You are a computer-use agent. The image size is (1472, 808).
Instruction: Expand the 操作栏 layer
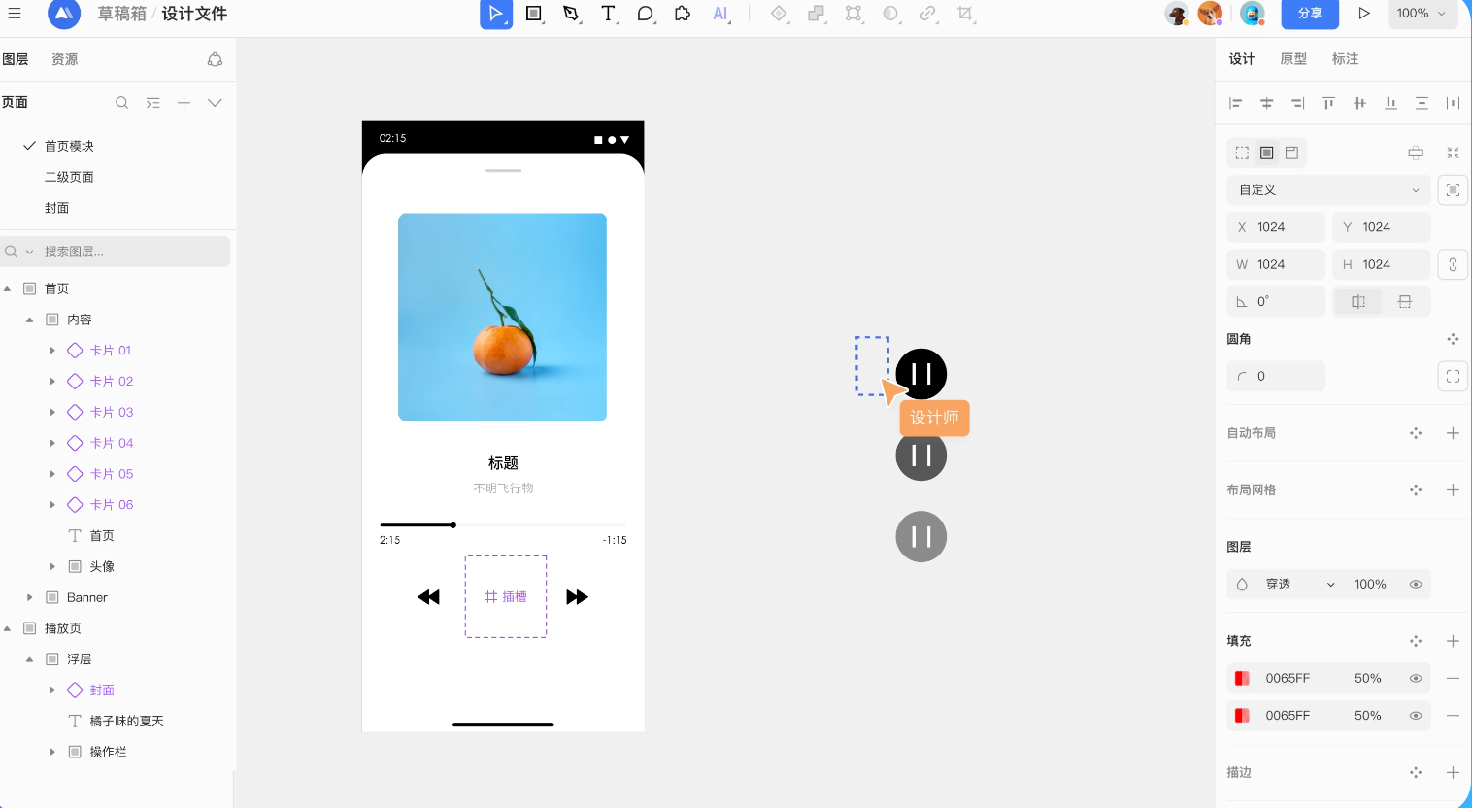coord(52,753)
